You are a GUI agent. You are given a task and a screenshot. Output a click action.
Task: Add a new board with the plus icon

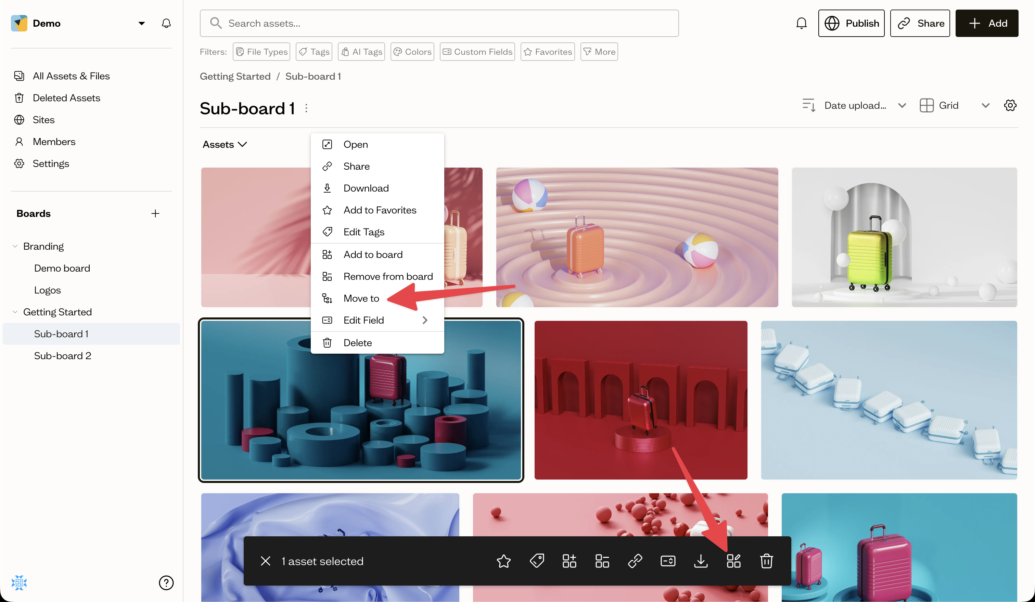(155, 213)
